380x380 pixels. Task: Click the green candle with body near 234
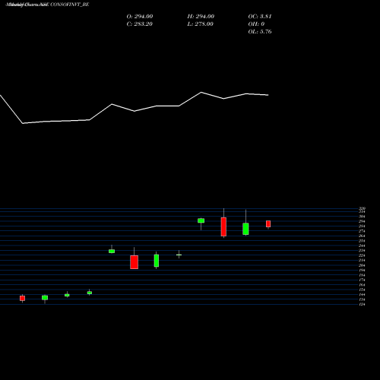click(x=112, y=251)
